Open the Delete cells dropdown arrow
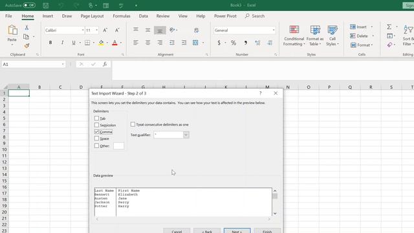The image size is (414, 233). coord(373,36)
